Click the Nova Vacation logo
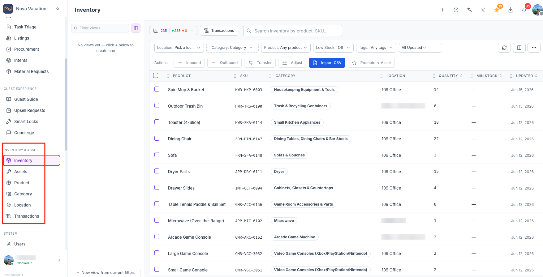543x277 pixels. (x=8, y=9)
